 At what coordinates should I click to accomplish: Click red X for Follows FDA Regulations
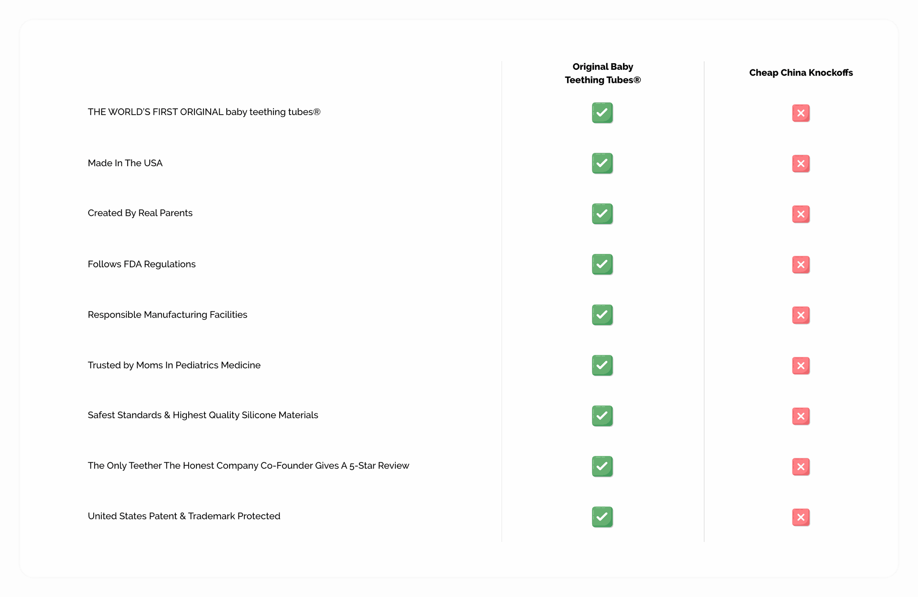coord(801,265)
